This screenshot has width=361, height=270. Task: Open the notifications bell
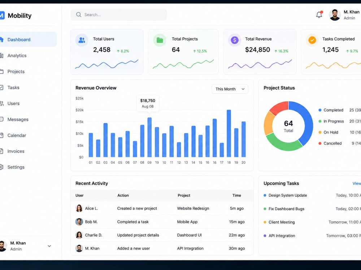(319, 15)
